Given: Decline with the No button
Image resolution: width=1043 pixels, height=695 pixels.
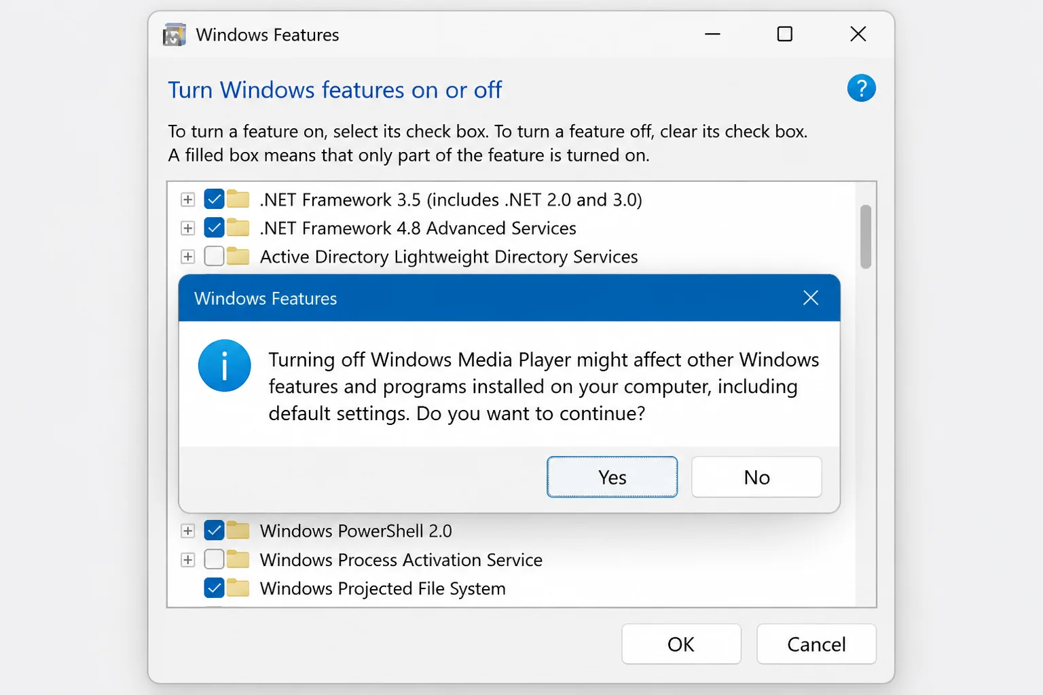Looking at the screenshot, I should coord(756,477).
